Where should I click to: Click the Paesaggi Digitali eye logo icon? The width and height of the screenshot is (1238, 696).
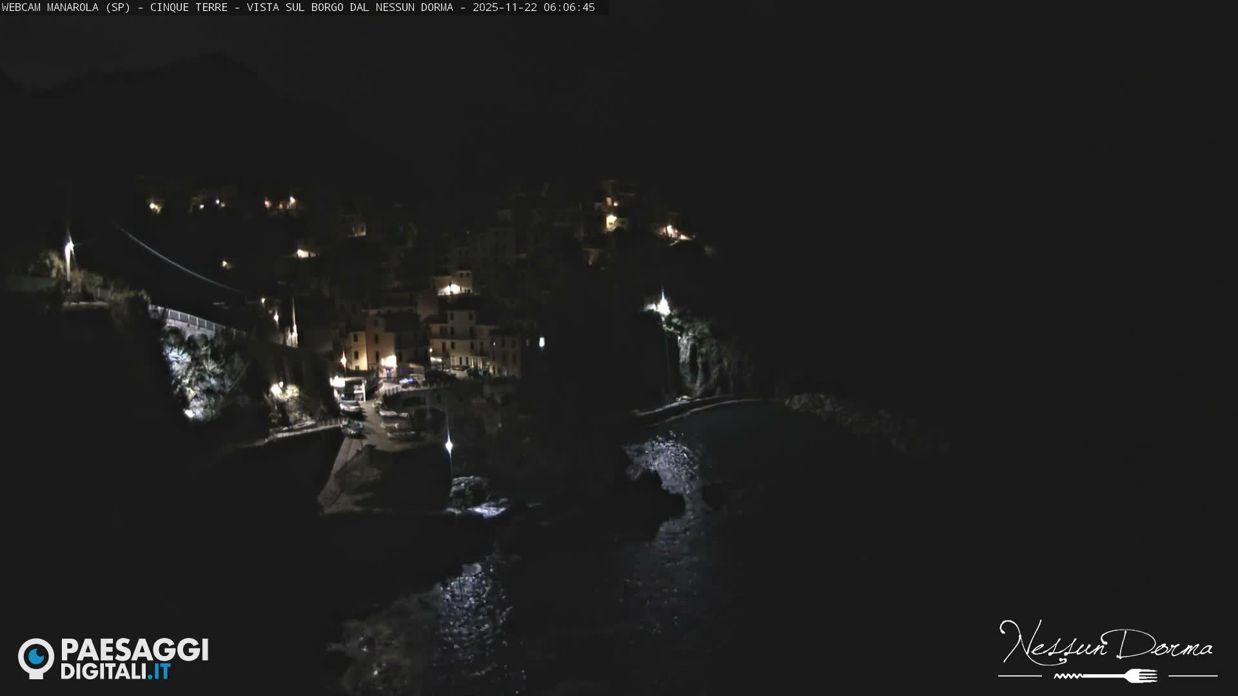pyautogui.click(x=35, y=657)
